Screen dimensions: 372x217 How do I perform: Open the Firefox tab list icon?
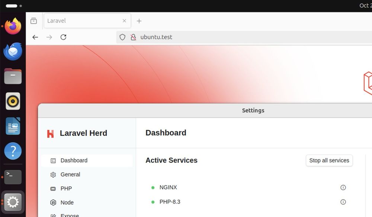34,21
